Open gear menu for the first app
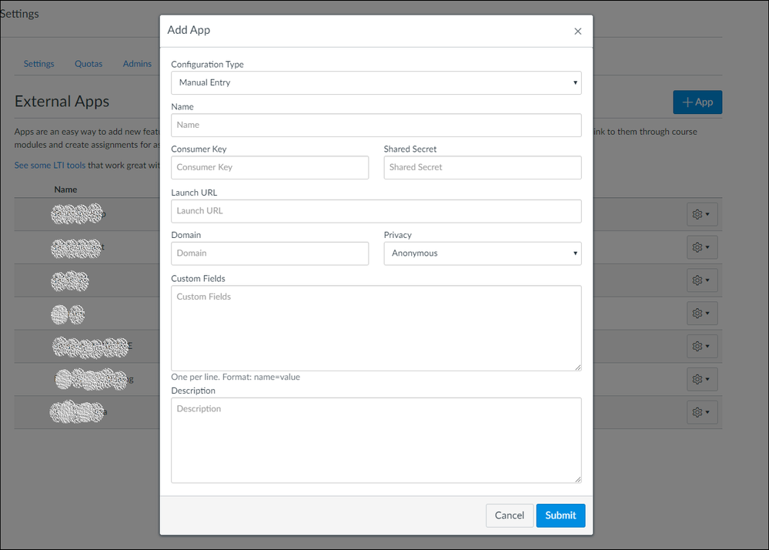The height and width of the screenshot is (550, 769). coord(701,214)
